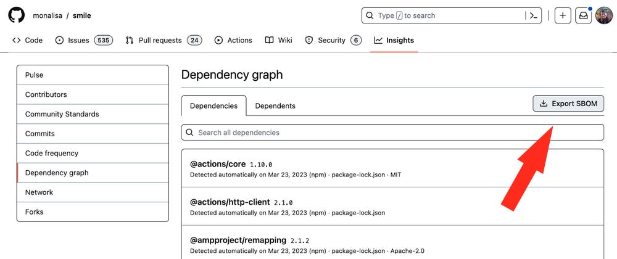Screen dimensions: 617x259
Task: Open the @actions/core dependency
Action: point(218,164)
